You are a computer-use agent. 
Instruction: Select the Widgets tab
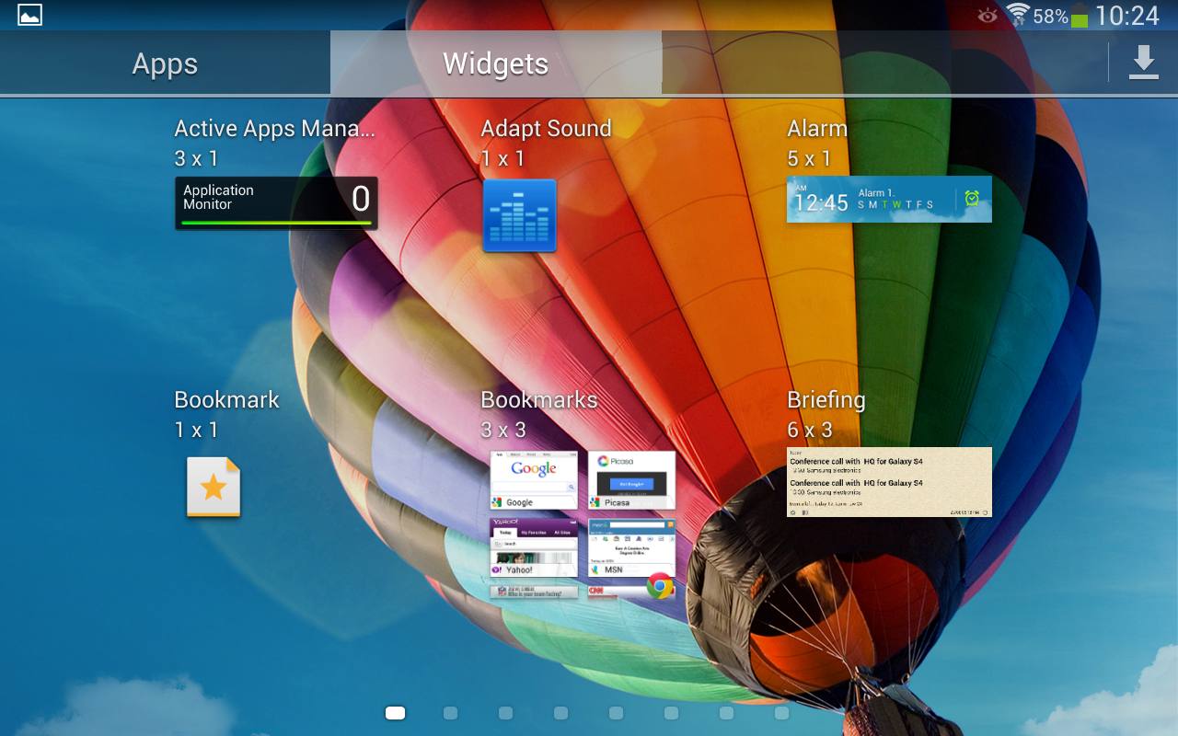(495, 63)
